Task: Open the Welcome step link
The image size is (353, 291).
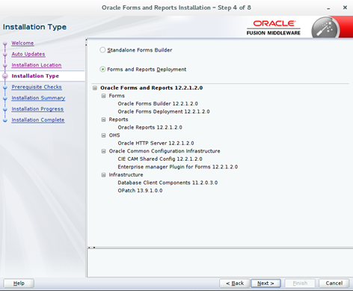Action: [22, 43]
